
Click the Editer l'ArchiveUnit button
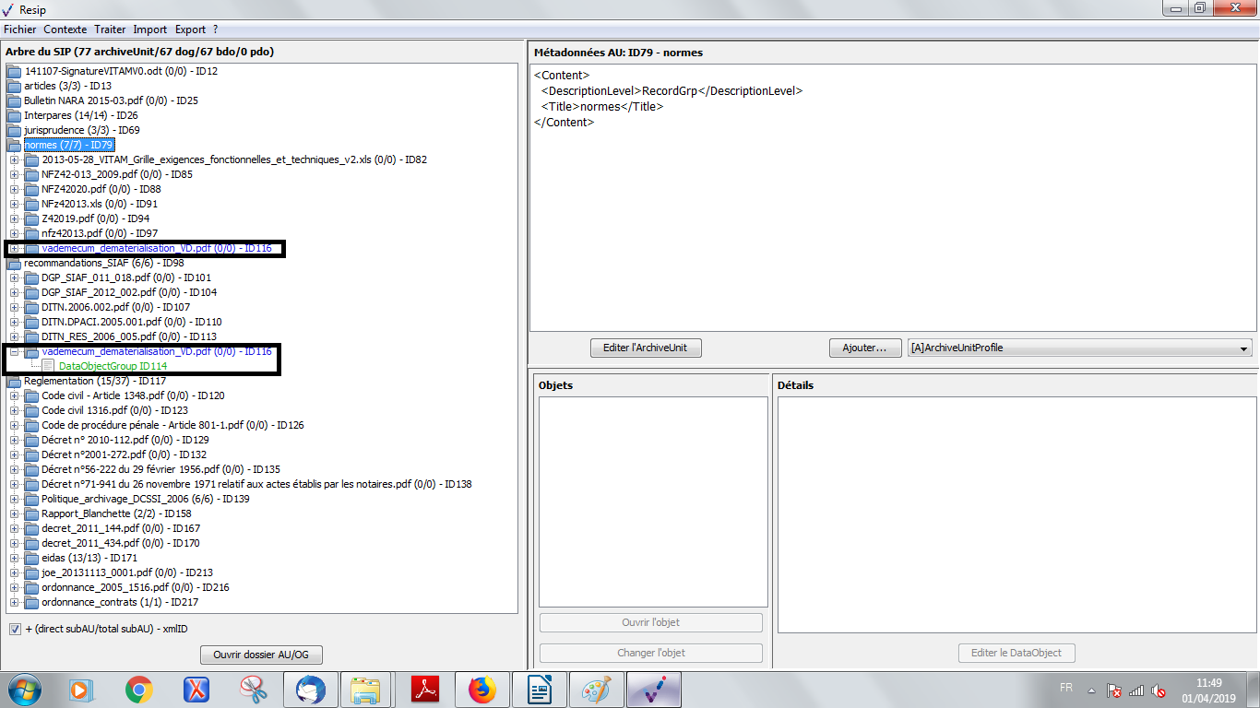[x=646, y=348]
